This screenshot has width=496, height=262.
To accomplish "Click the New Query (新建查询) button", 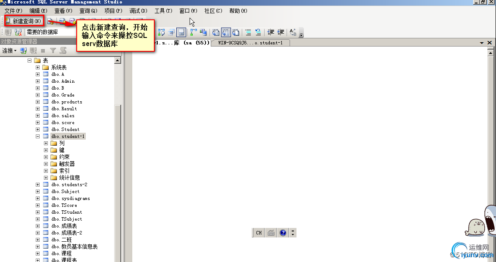I will click(x=24, y=21).
